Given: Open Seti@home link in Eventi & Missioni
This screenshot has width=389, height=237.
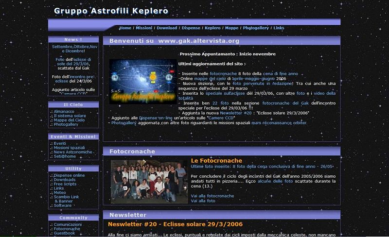Looking at the screenshot, I should tap(65, 156).
